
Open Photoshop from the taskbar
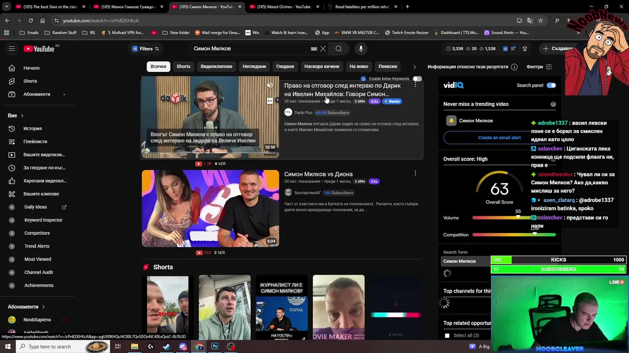(215, 347)
